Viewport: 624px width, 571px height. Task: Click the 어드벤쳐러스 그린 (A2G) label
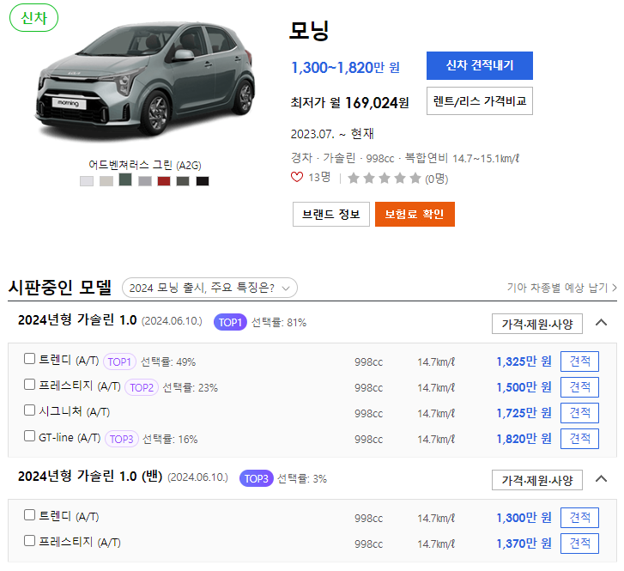click(x=145, y=165)
